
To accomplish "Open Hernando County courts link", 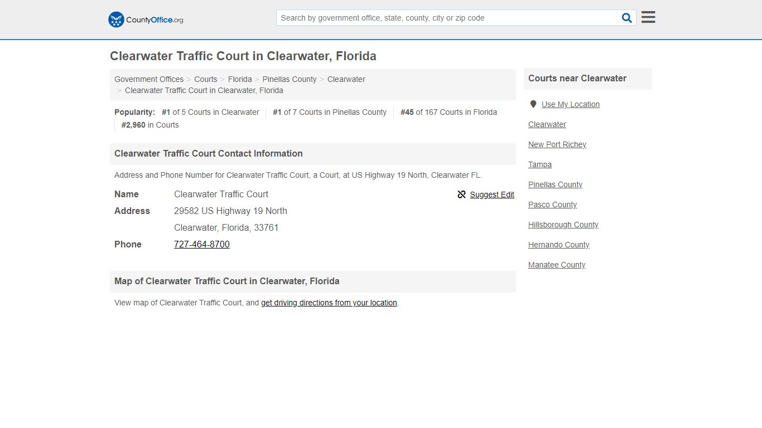I will pos(559,245).
